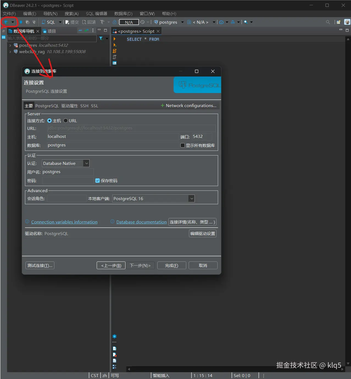The width and height of the screenshot is (351, 379).
Task: Select the 主机 connection method radio button
Action: [x=49, y=121]
